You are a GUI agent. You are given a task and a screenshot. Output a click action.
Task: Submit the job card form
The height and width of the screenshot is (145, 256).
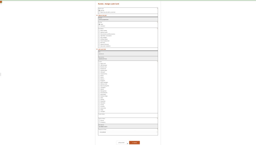[134, 143]
